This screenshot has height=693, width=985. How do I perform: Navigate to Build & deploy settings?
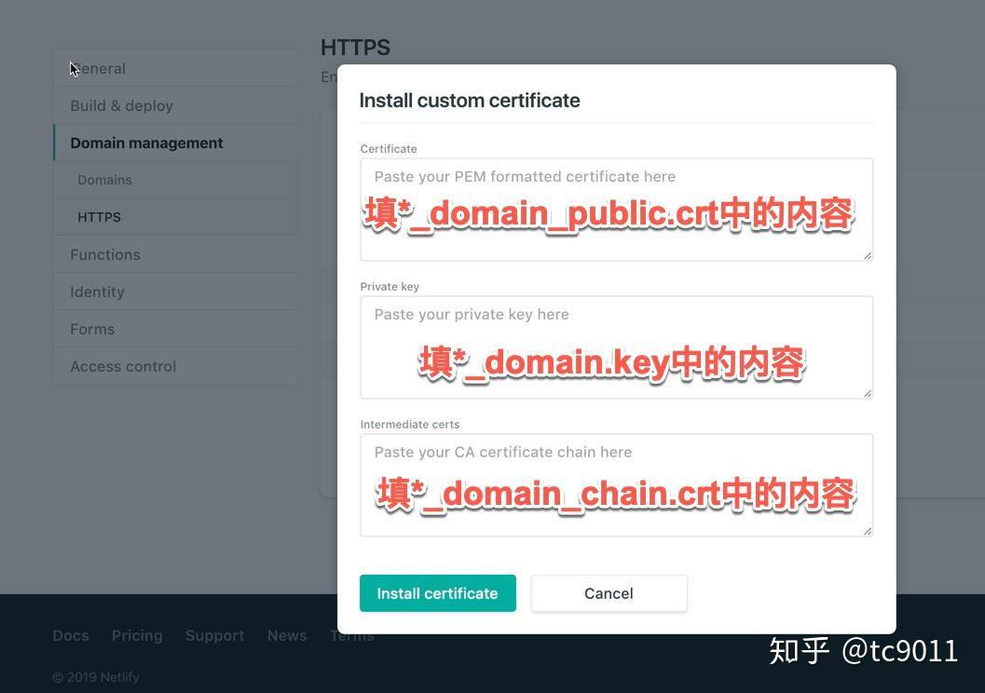tap(121, 105)
